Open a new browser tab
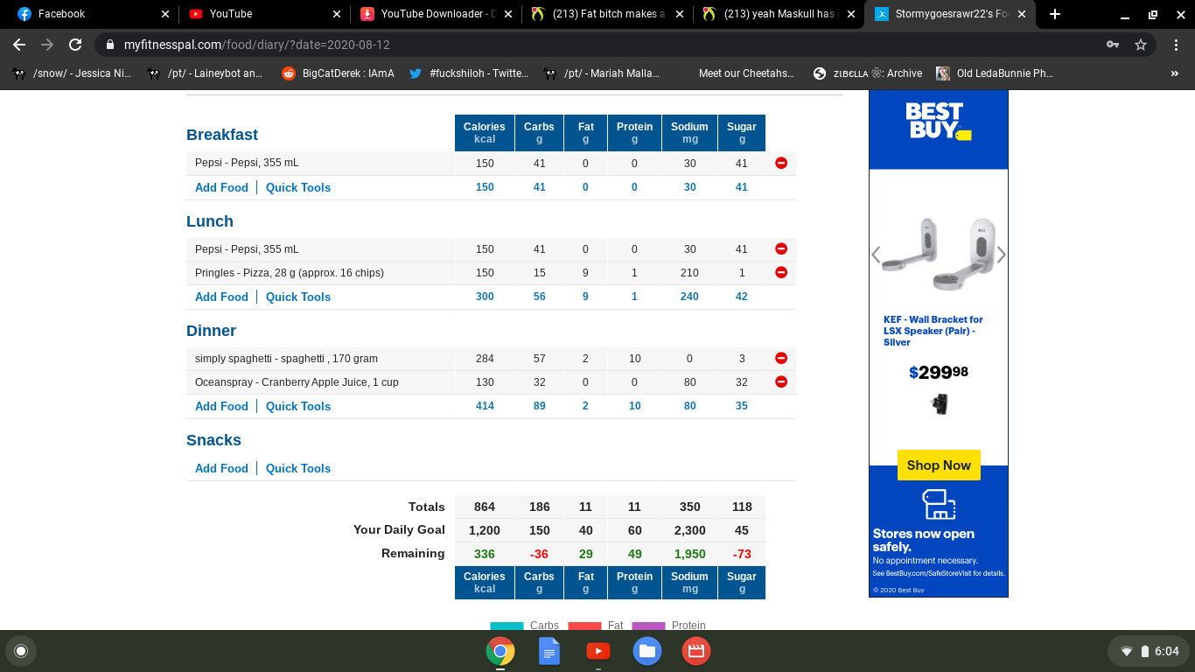 point(1055,14)
